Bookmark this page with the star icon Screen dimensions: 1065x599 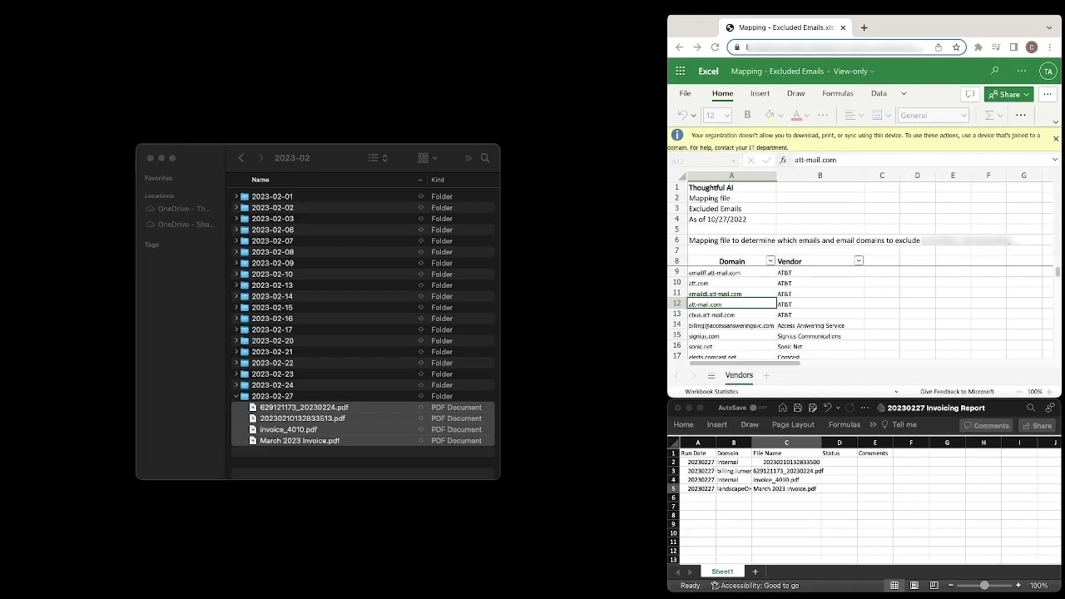click(x=957, y=47)
